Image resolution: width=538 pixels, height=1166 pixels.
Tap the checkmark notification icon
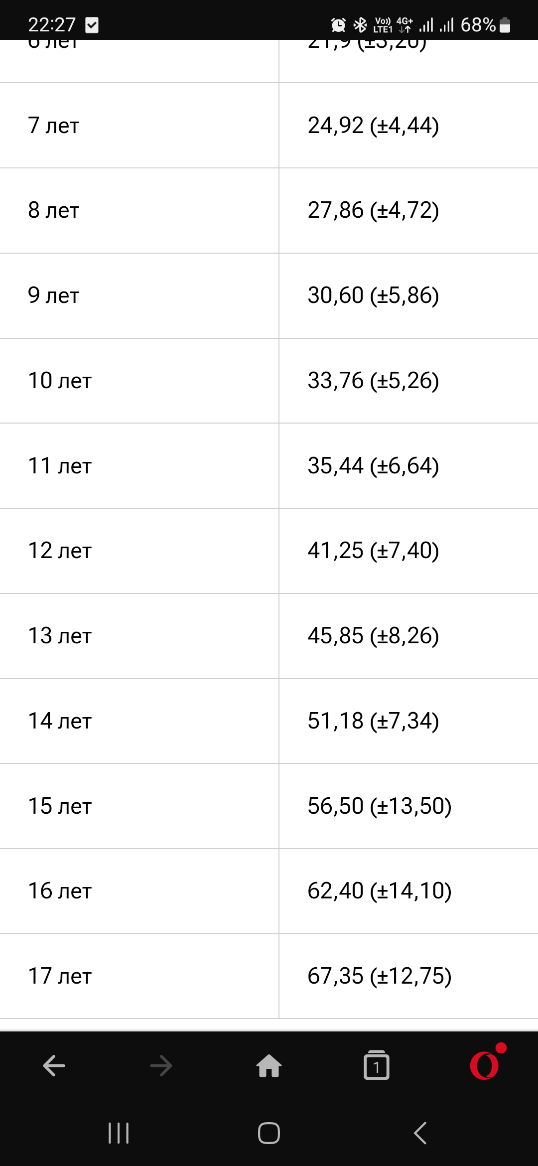coord(92,24)
